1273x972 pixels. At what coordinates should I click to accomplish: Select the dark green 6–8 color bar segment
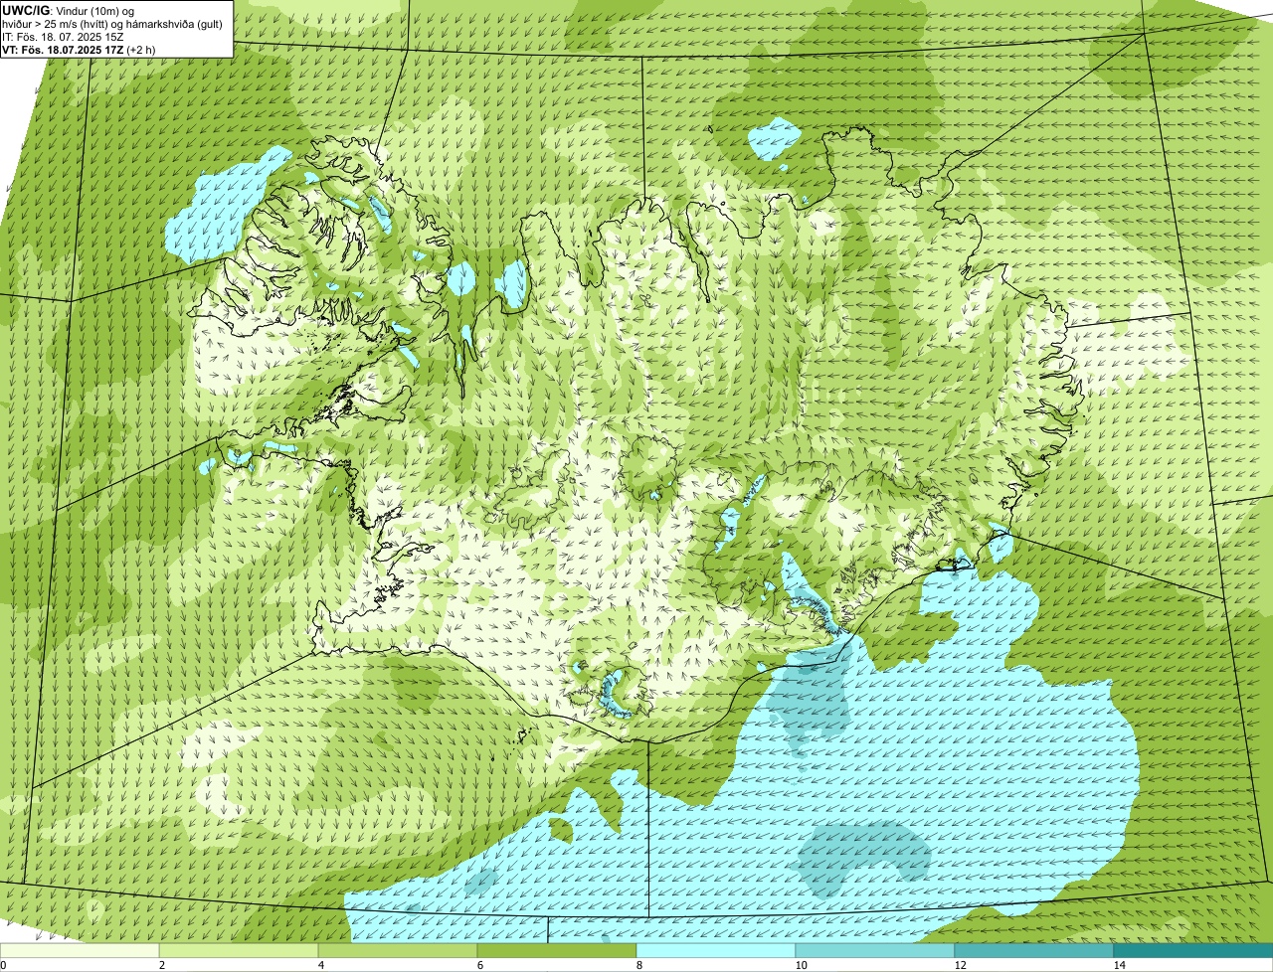coord(557,950)
